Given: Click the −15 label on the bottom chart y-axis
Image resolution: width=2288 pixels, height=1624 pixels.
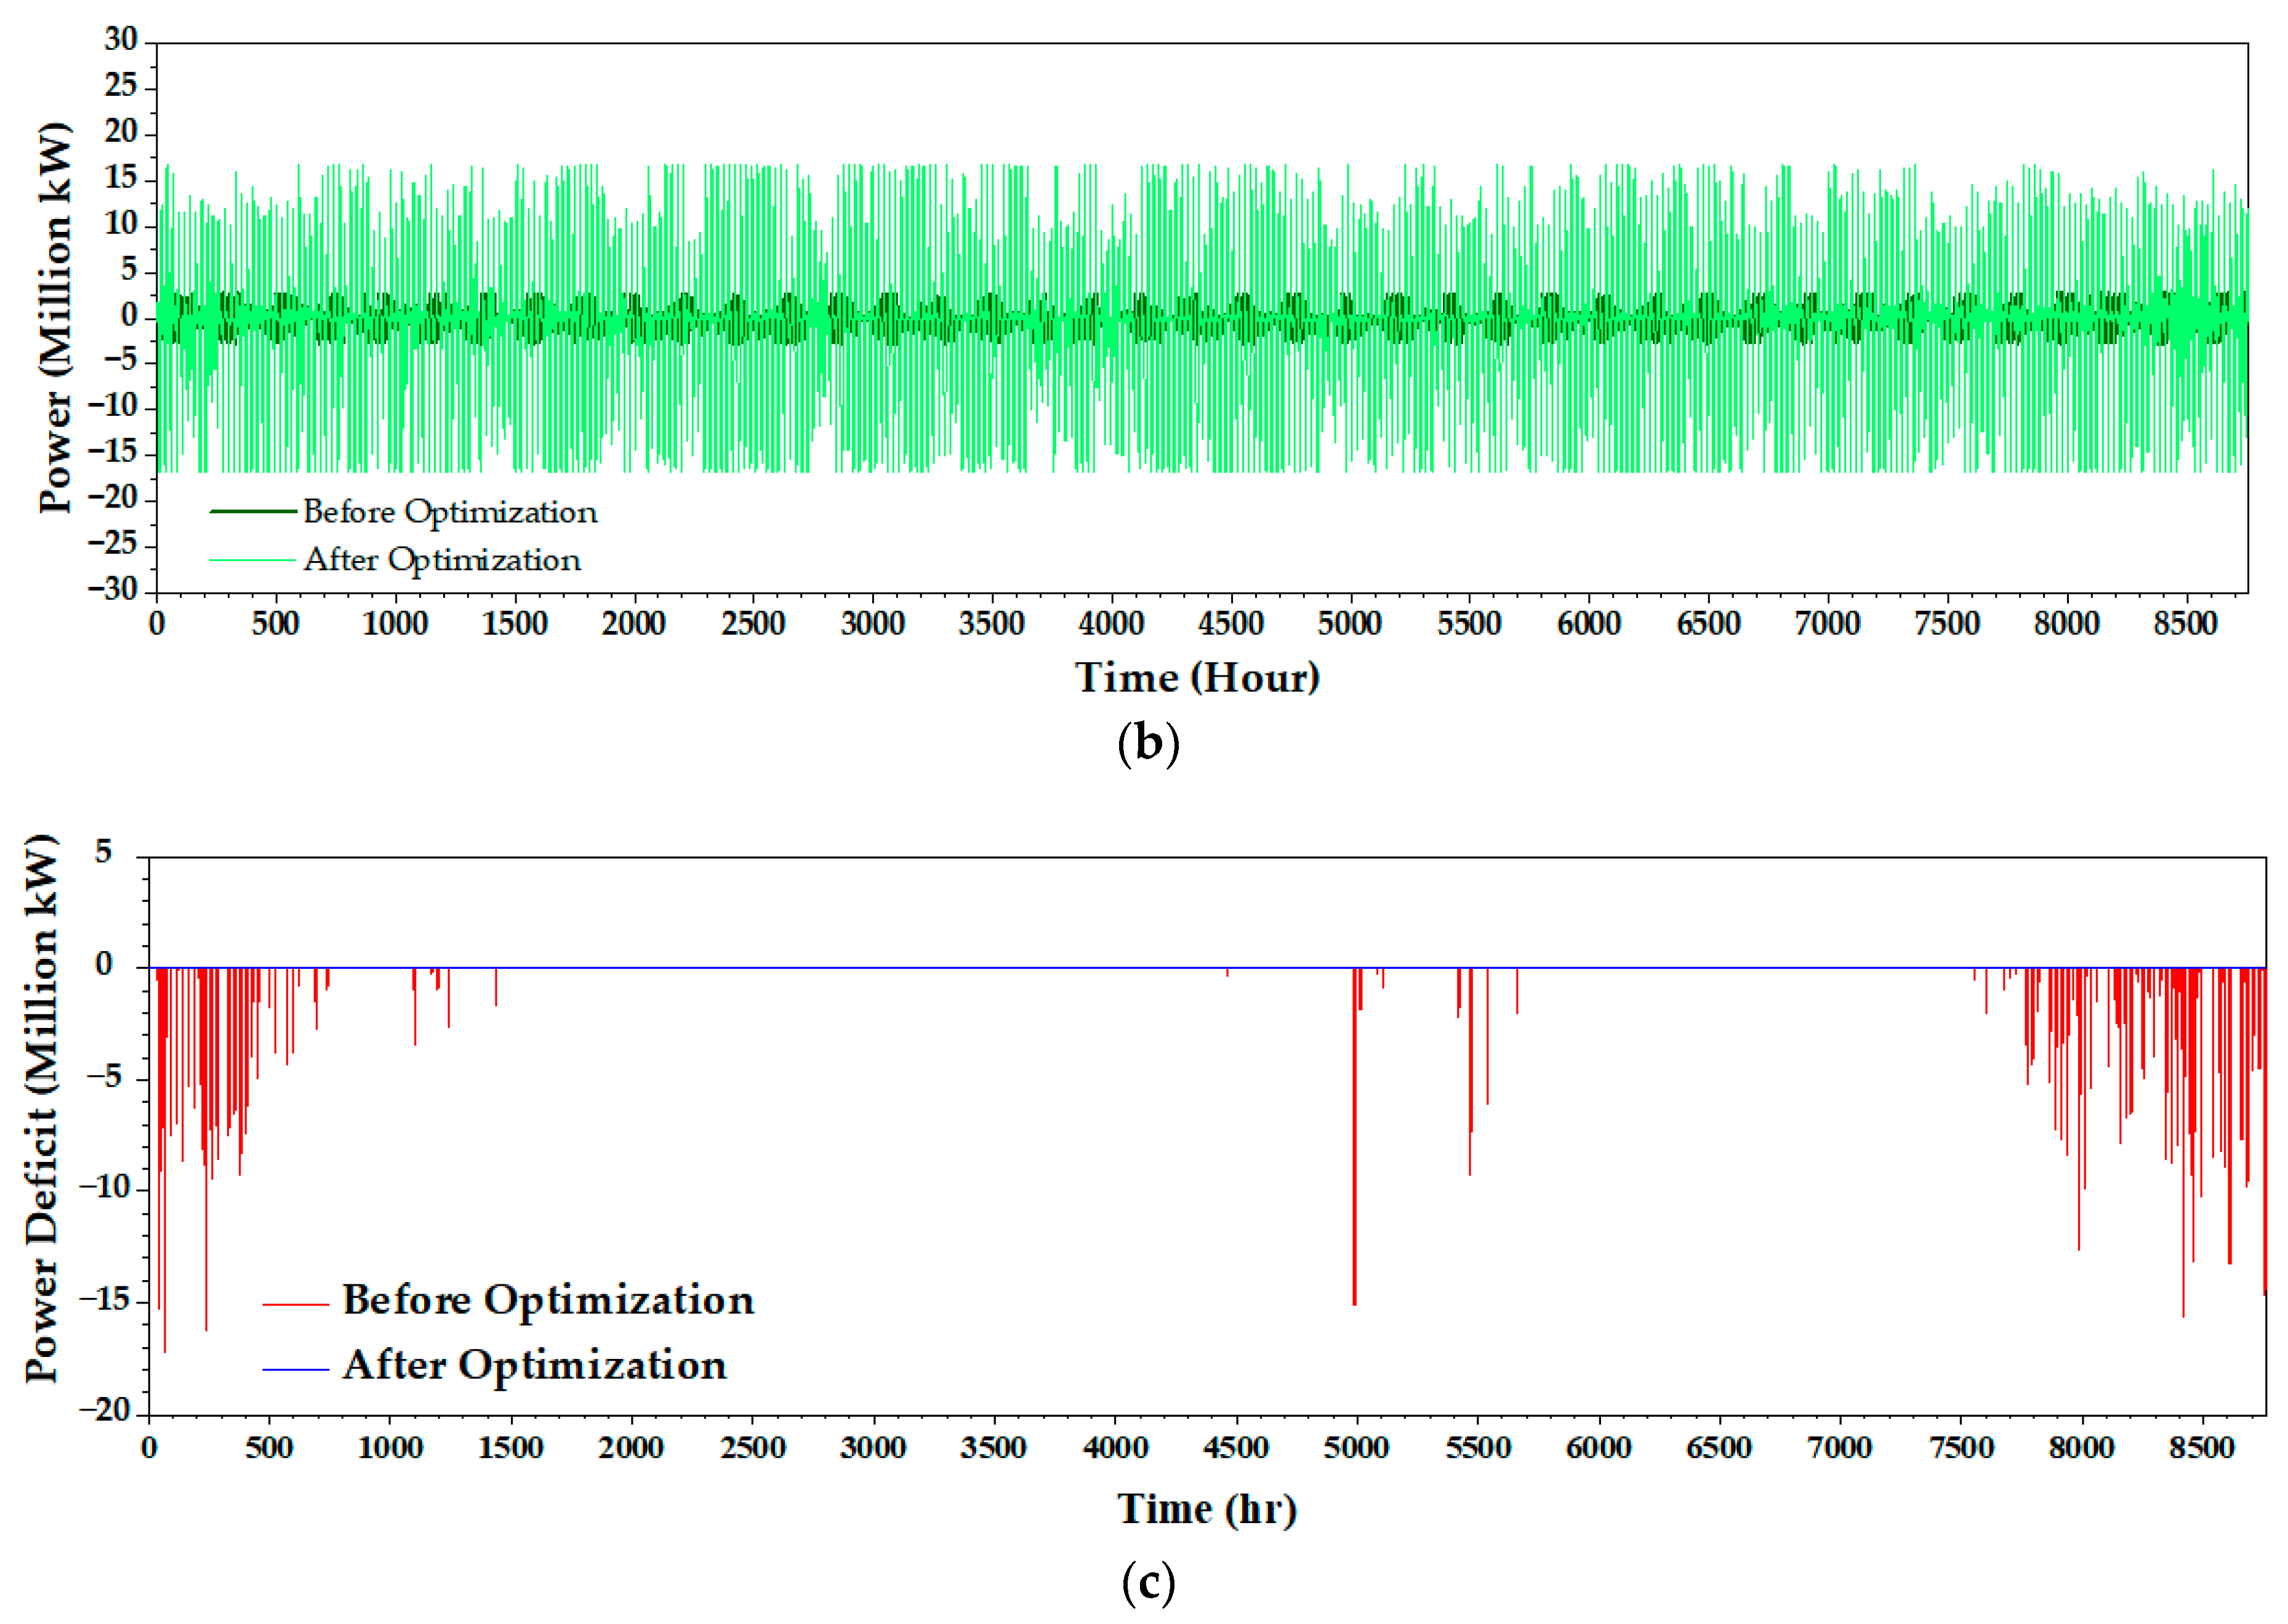Looking at the screenshot, I should (x=105, y=1299).
